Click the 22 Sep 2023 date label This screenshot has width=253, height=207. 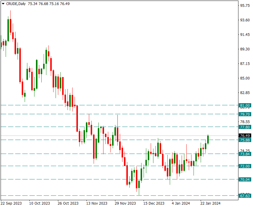(x=11, y=203)
